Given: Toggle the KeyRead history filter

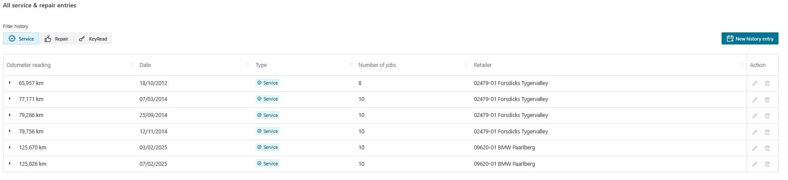Looking at the screenshot, I should point(93,38).
